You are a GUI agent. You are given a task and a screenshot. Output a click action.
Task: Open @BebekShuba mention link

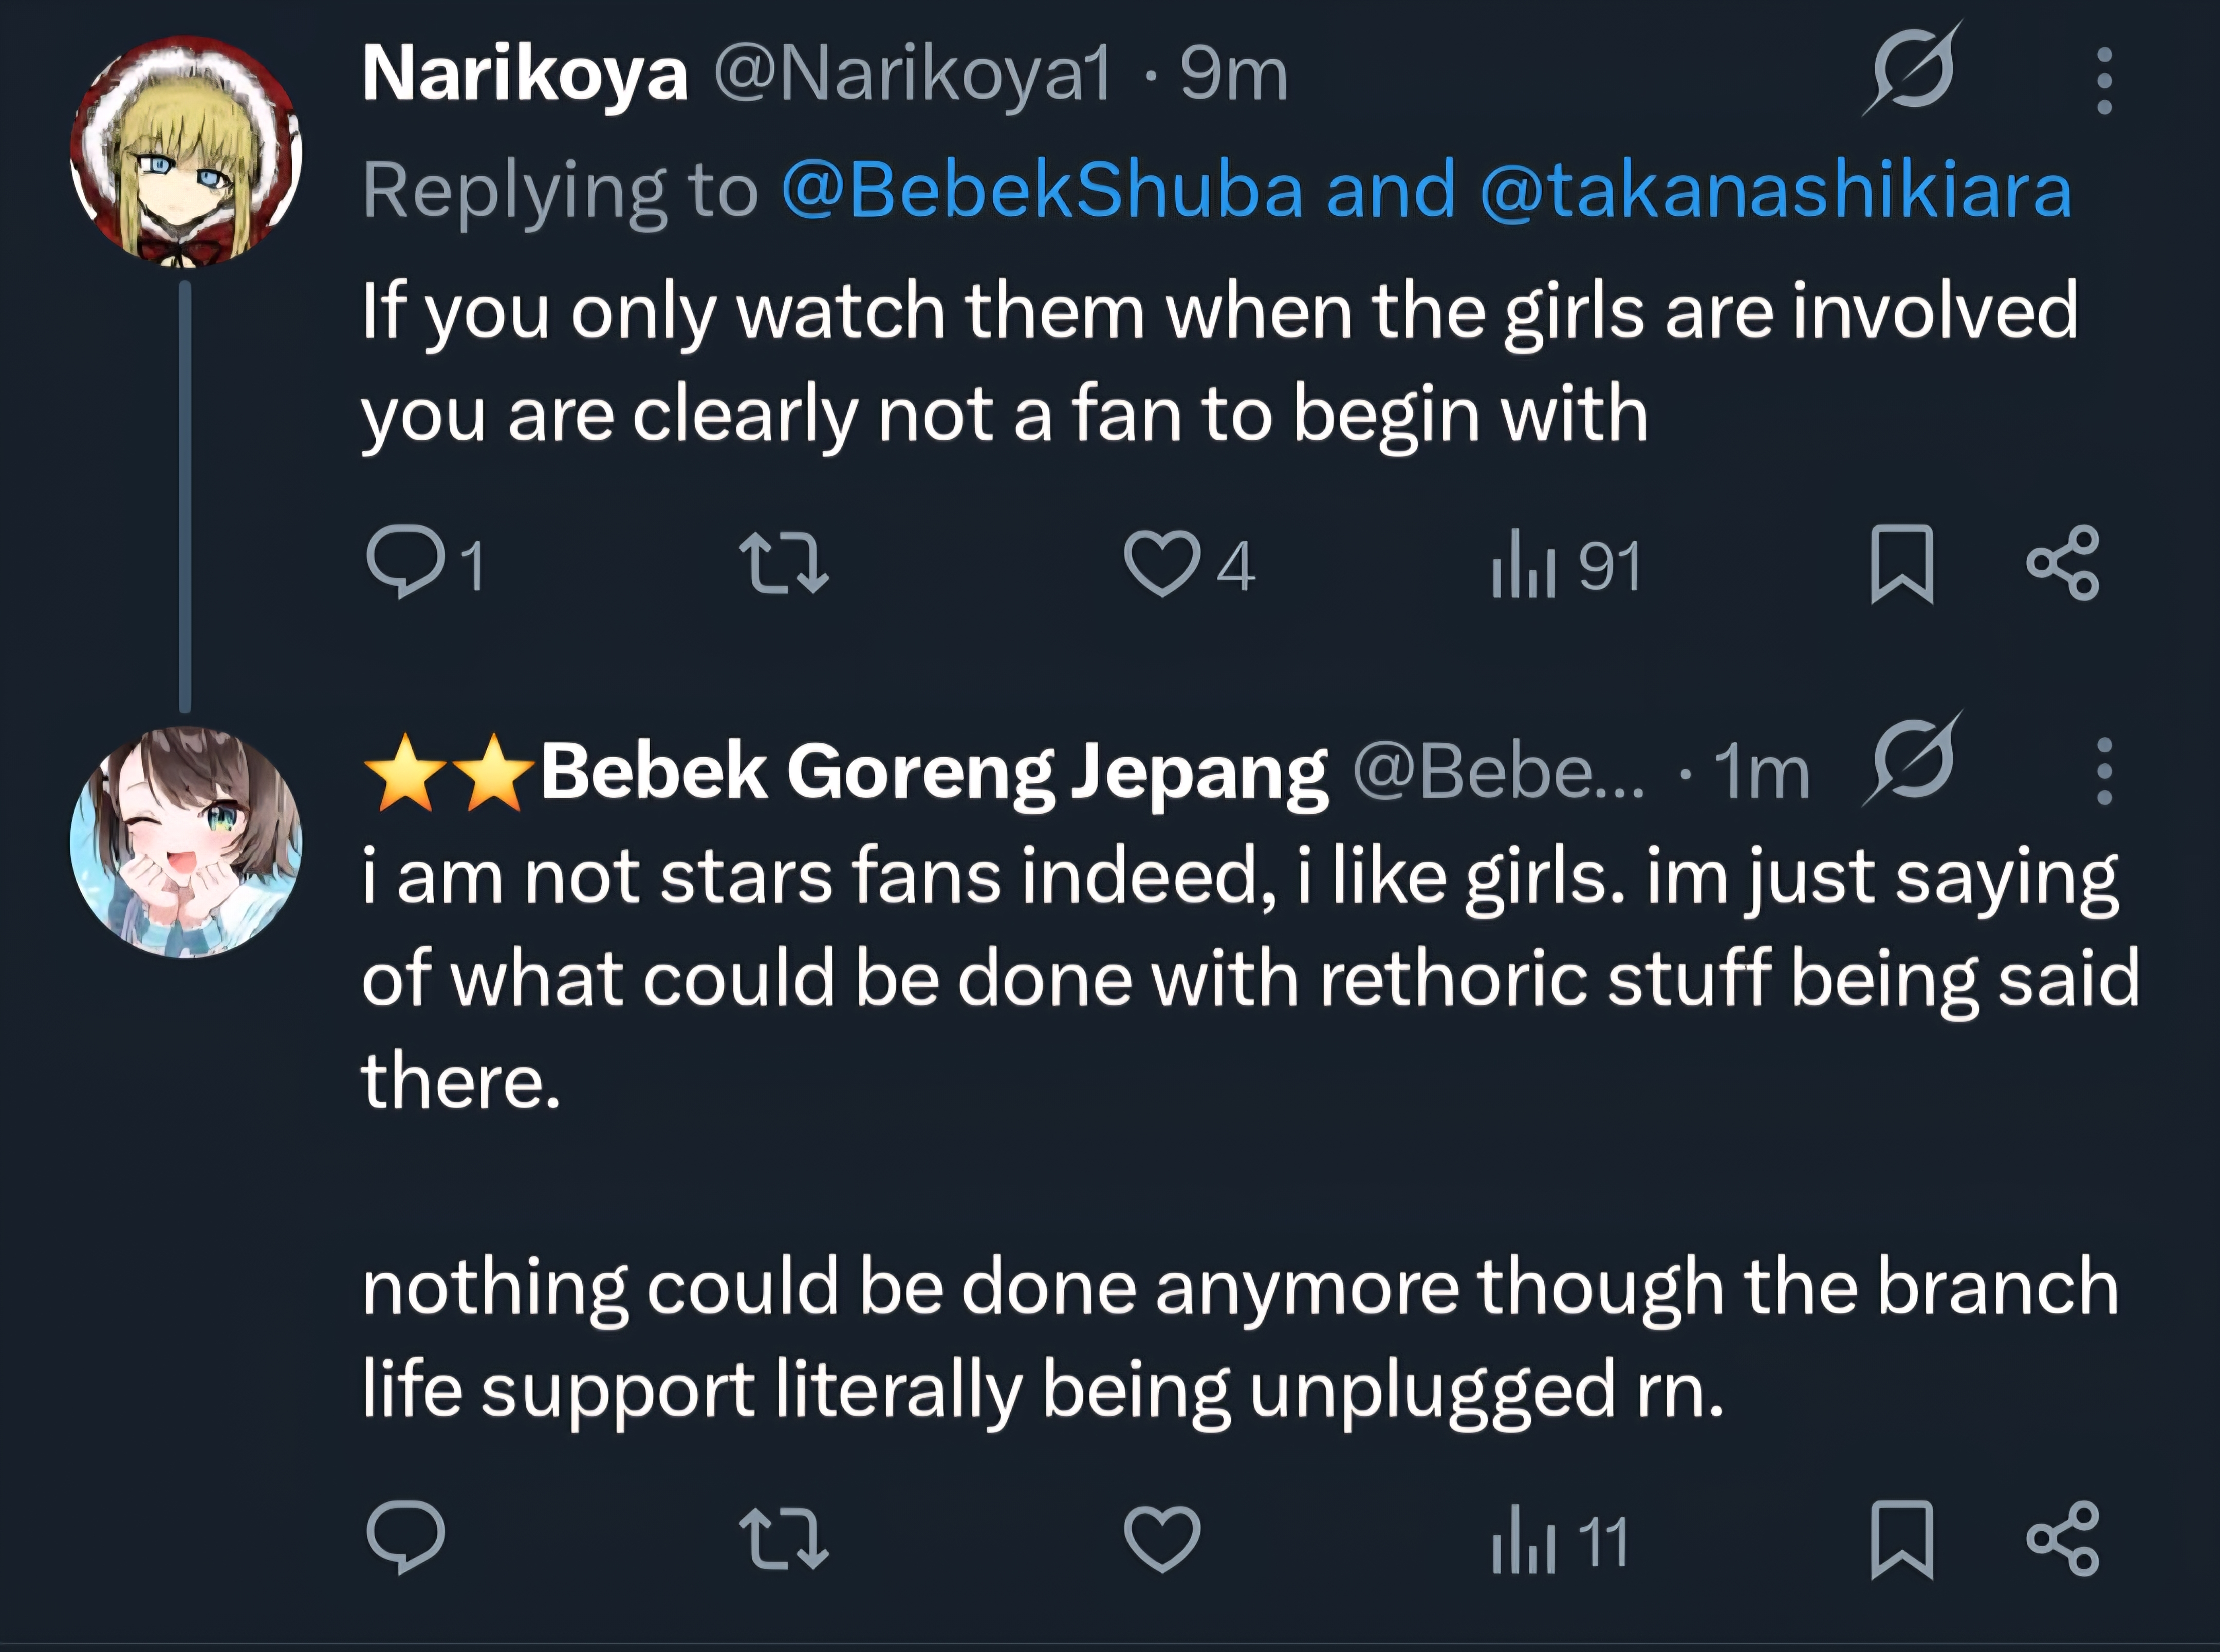1042,190
